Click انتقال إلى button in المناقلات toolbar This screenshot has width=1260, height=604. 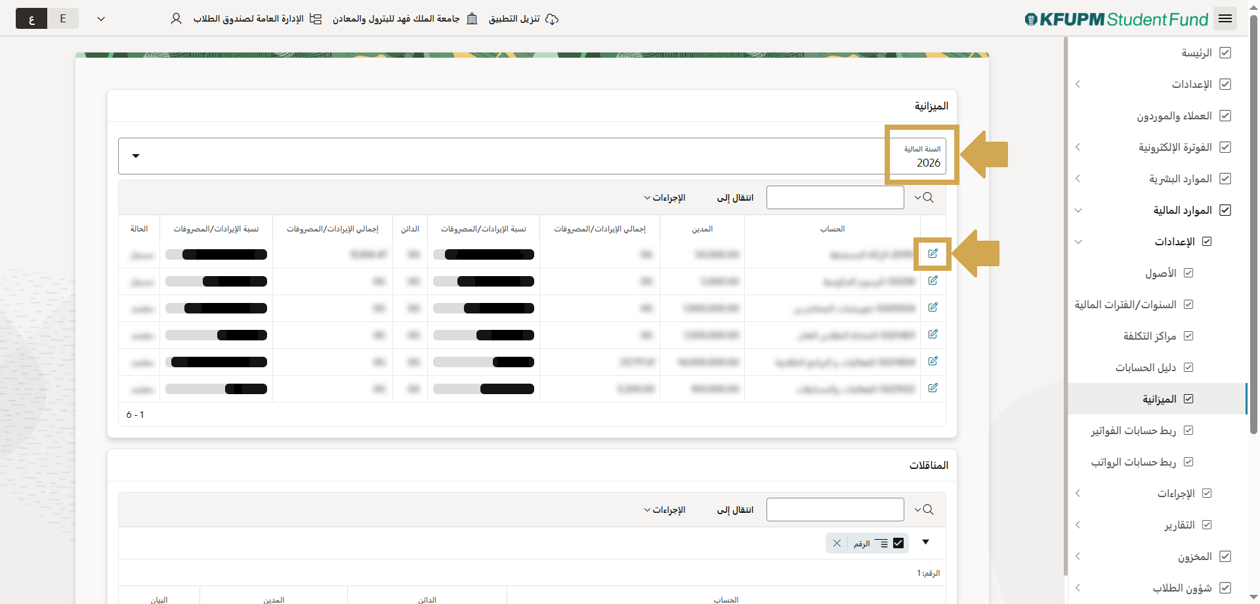point(735,510)
